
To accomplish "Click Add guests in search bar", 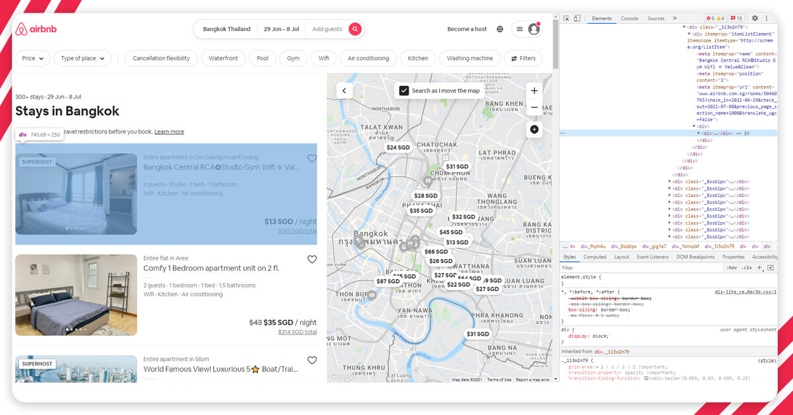I will tap(327, 29).
